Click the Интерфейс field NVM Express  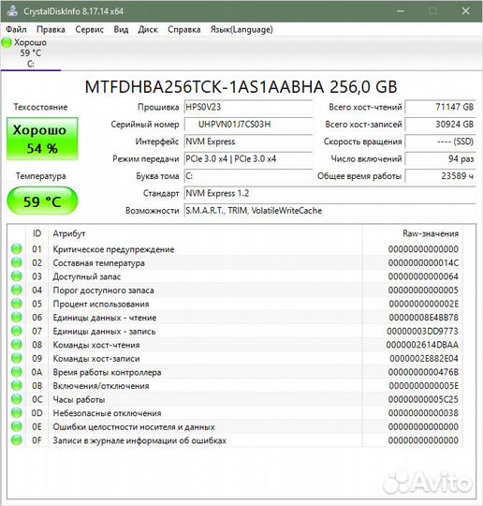248,141
